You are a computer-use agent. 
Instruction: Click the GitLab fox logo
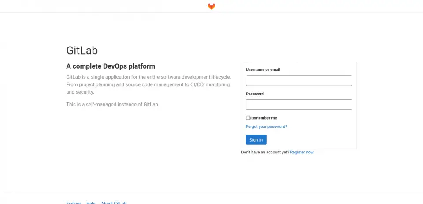(x=211, y=6)
